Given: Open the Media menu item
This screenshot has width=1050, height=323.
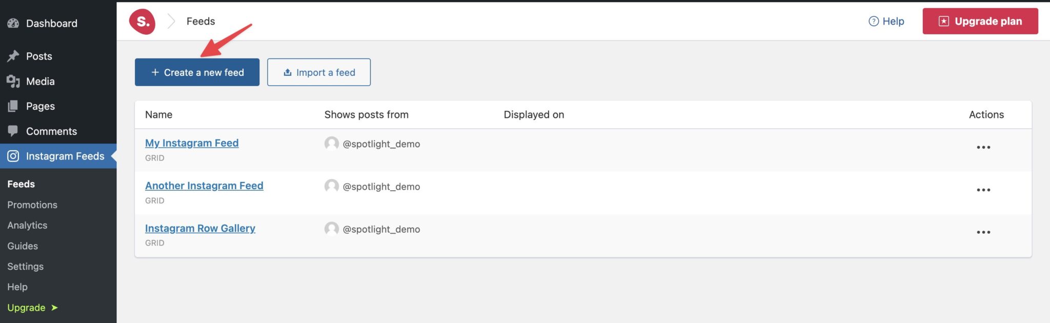Looking at the screenshot, I should coord(58,81).
